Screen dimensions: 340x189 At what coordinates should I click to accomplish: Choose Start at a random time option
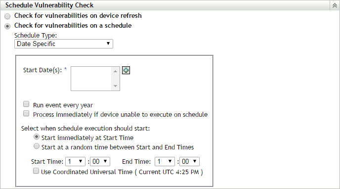pos(37,146)
